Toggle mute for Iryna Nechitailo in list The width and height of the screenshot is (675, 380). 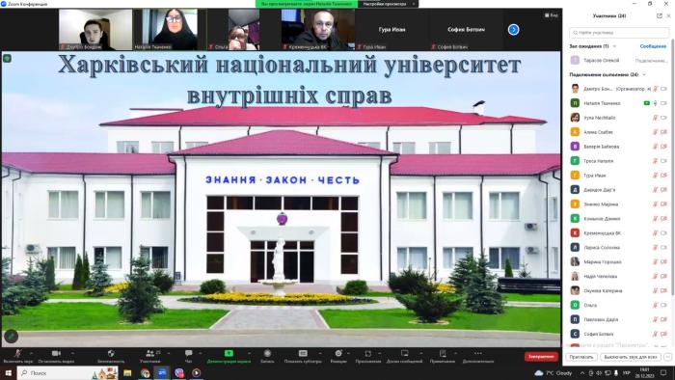[655, 118]
